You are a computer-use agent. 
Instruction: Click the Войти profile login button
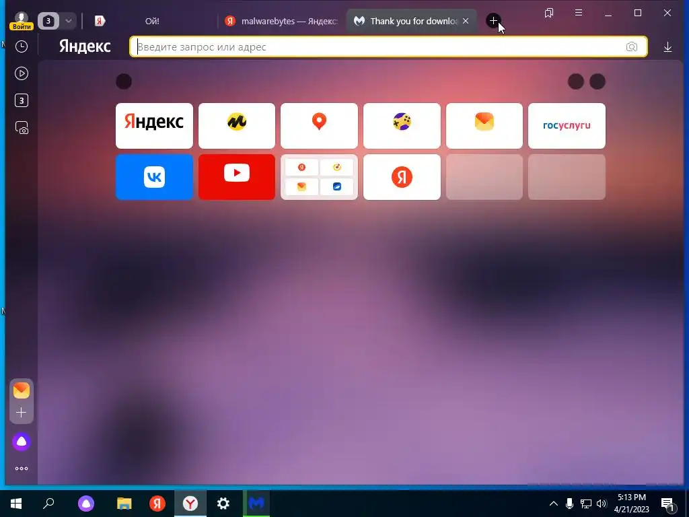21,21
